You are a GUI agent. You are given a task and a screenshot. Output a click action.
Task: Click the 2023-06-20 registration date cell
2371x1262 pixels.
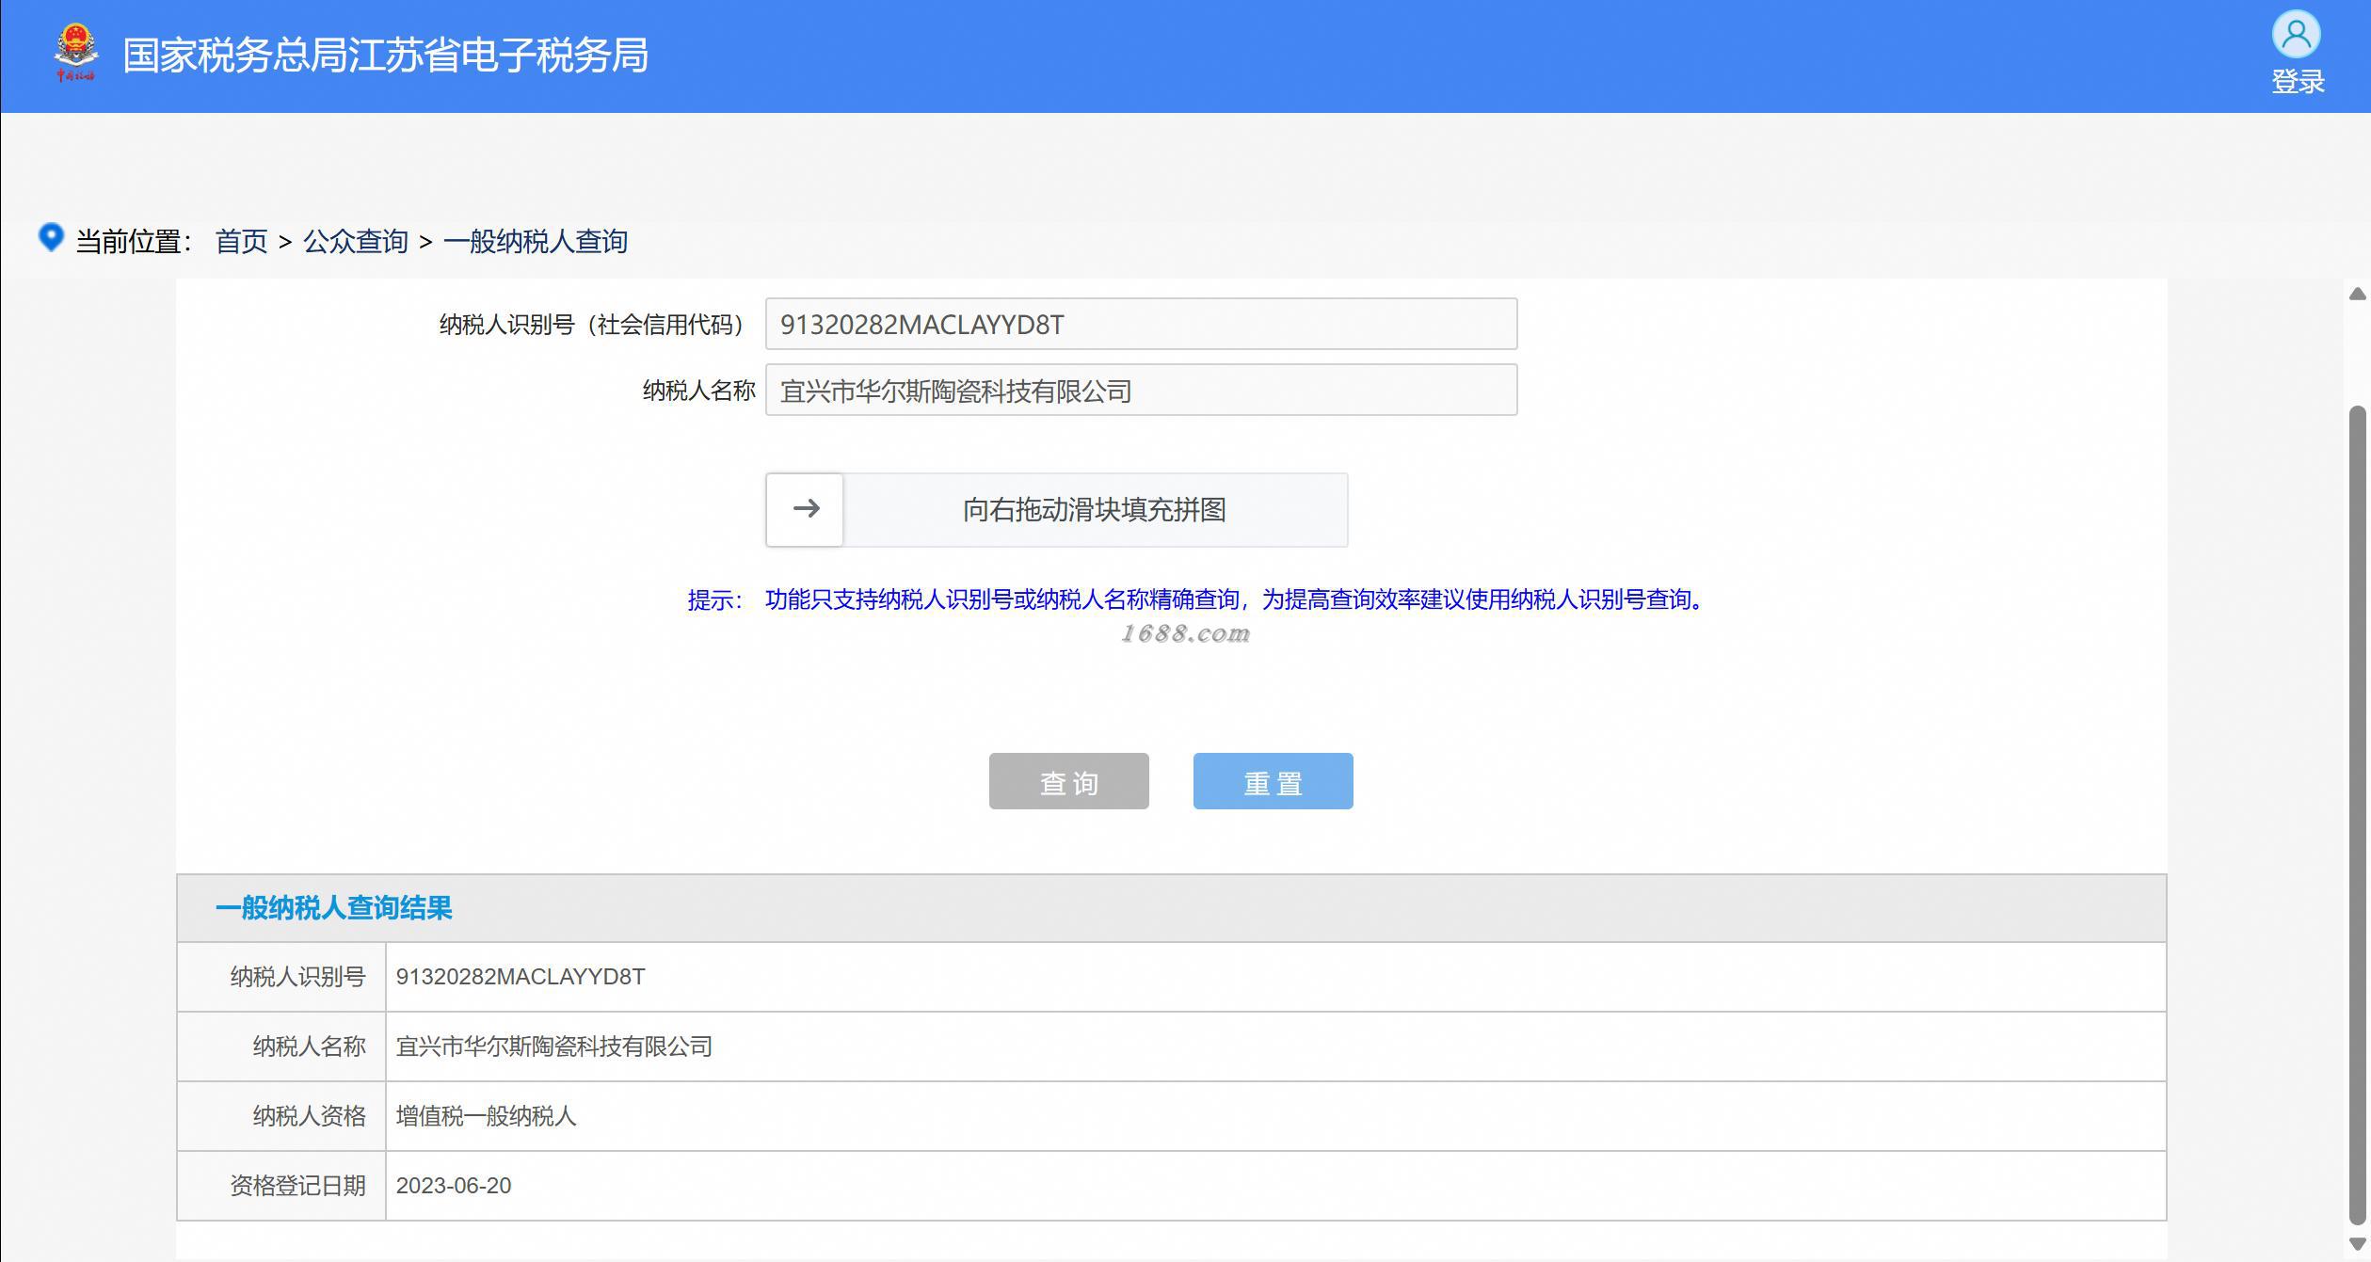[x=454, y=1186]
